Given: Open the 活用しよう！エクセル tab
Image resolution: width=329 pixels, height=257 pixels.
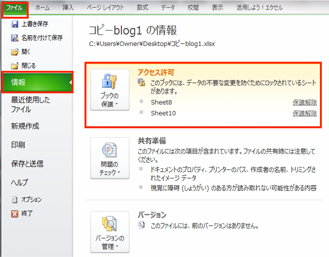Looking at the screenshot, I should pyautogui.click(x=260, y=8).
